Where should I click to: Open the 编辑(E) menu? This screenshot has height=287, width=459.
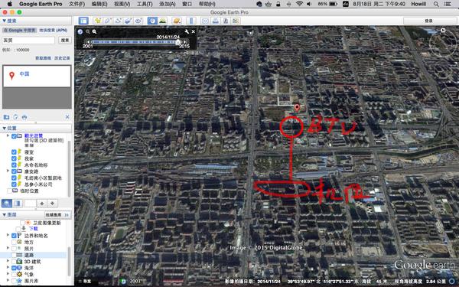pyautogui.click(x=99, y=4)
